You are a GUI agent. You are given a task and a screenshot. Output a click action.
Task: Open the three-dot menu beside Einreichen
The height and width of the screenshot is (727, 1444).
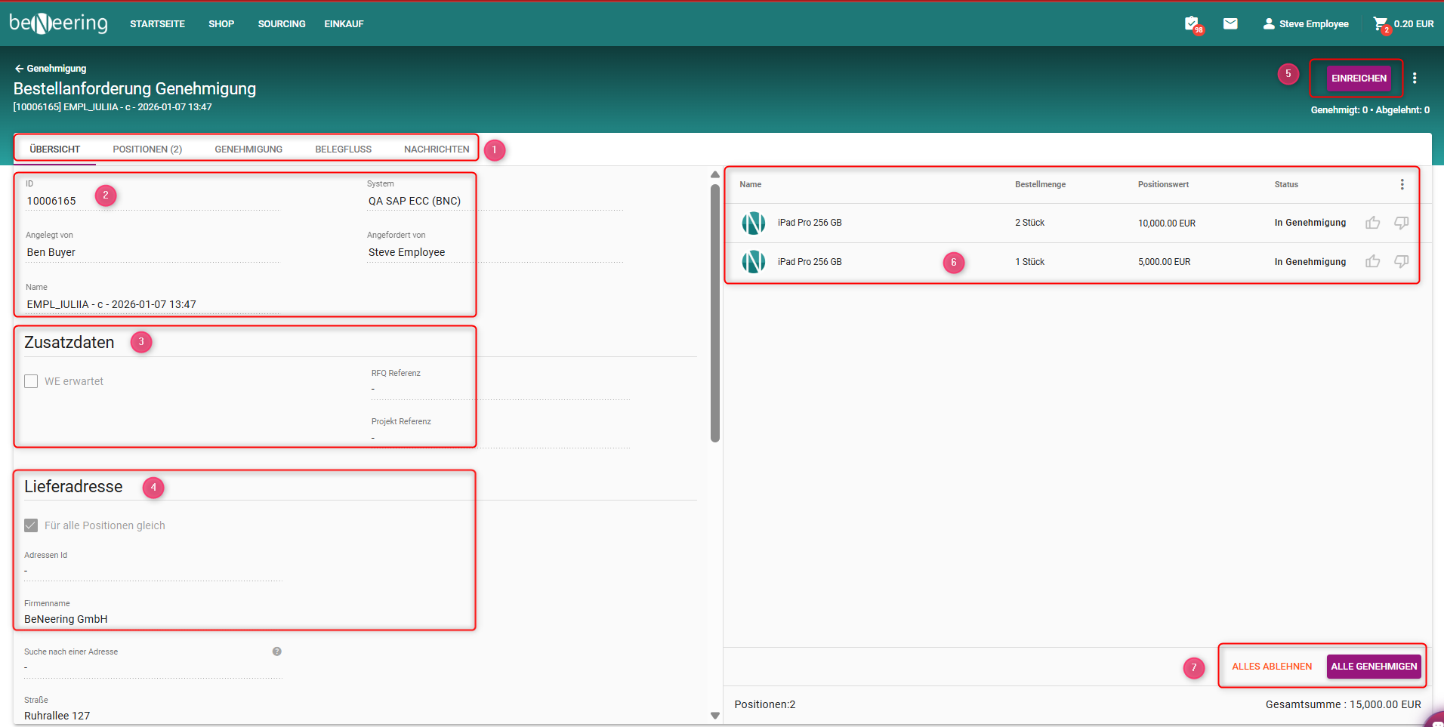pos(1415,78)
